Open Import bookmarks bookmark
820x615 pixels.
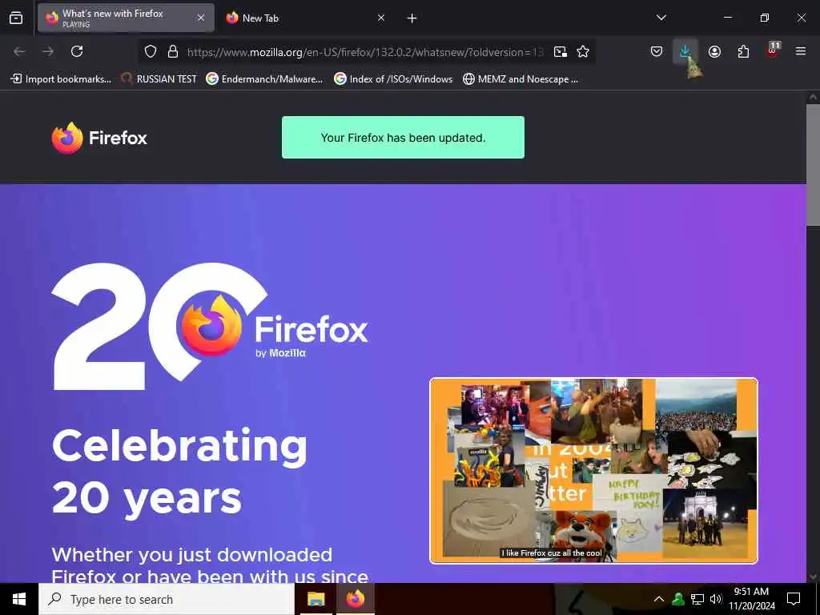point(61,79)
